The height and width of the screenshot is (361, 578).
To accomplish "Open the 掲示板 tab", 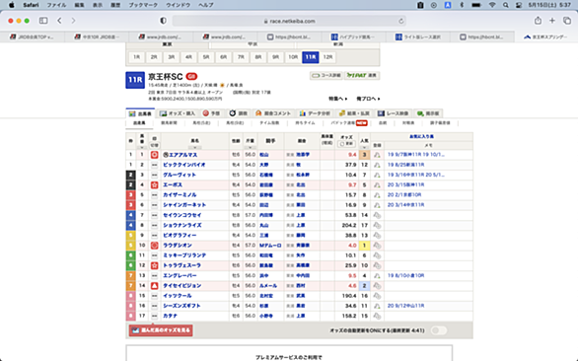I will click(428, 113).
